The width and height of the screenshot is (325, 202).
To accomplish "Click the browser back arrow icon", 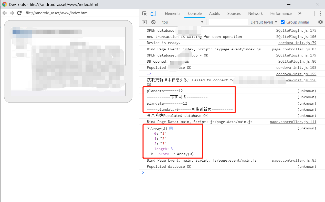I will coord(5,13).
